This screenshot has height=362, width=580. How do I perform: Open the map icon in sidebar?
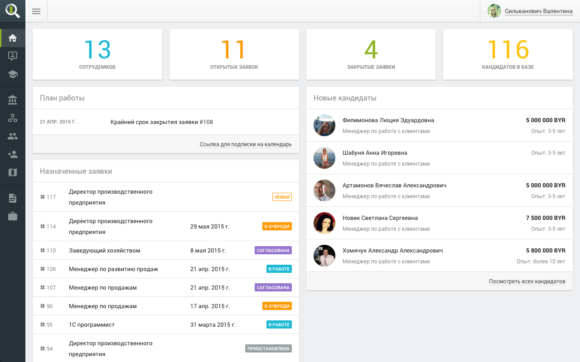click(13, 172)
